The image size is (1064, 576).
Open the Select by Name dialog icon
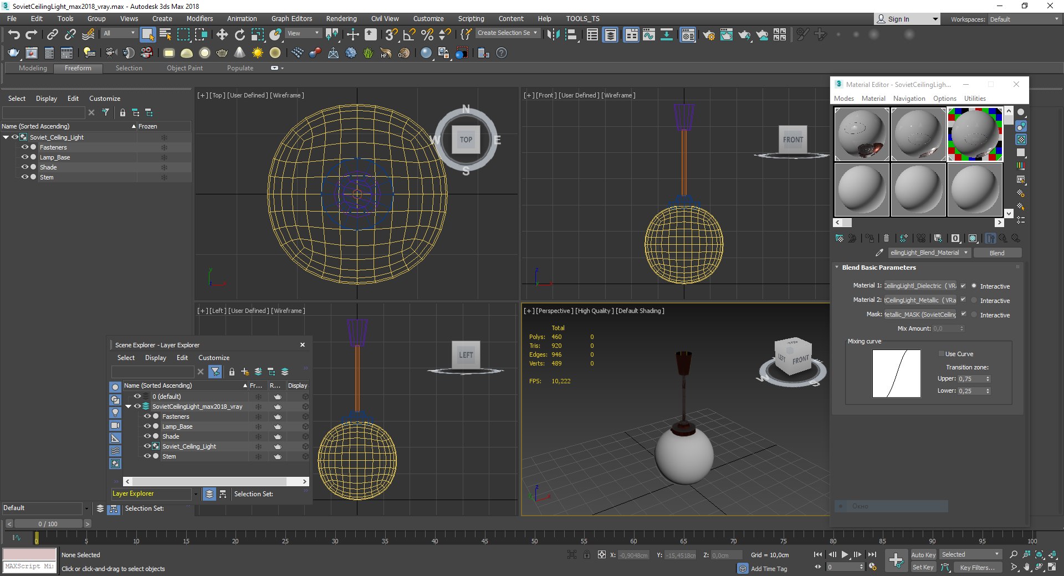[165, 35]
